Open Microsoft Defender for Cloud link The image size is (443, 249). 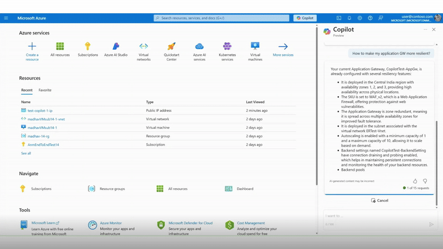[190, 223]
